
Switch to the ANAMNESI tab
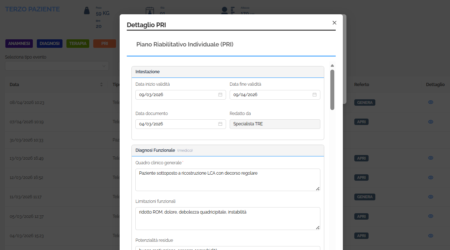coord(19,43)
